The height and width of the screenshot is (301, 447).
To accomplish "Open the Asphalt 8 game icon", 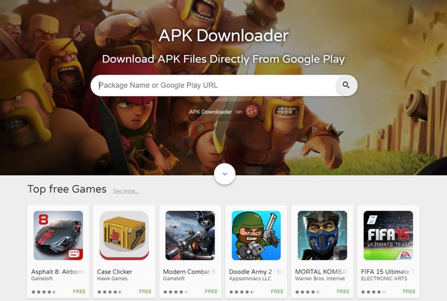I will 58,235.
